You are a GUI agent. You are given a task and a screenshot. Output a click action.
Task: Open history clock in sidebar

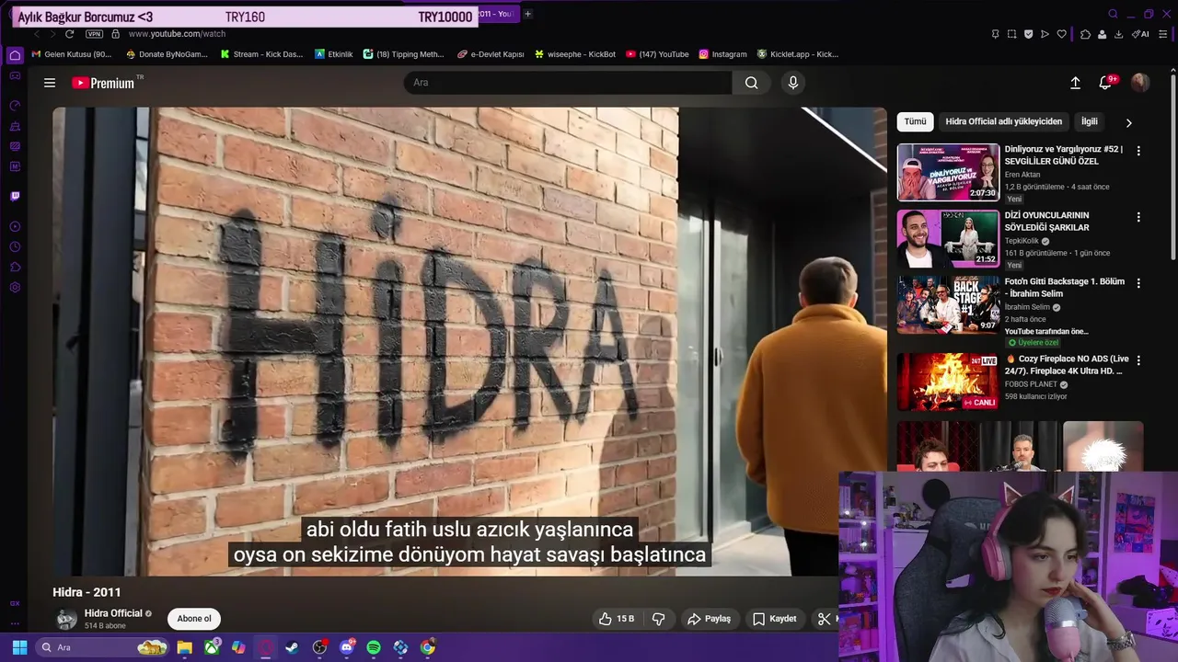(x=15, y=247)
